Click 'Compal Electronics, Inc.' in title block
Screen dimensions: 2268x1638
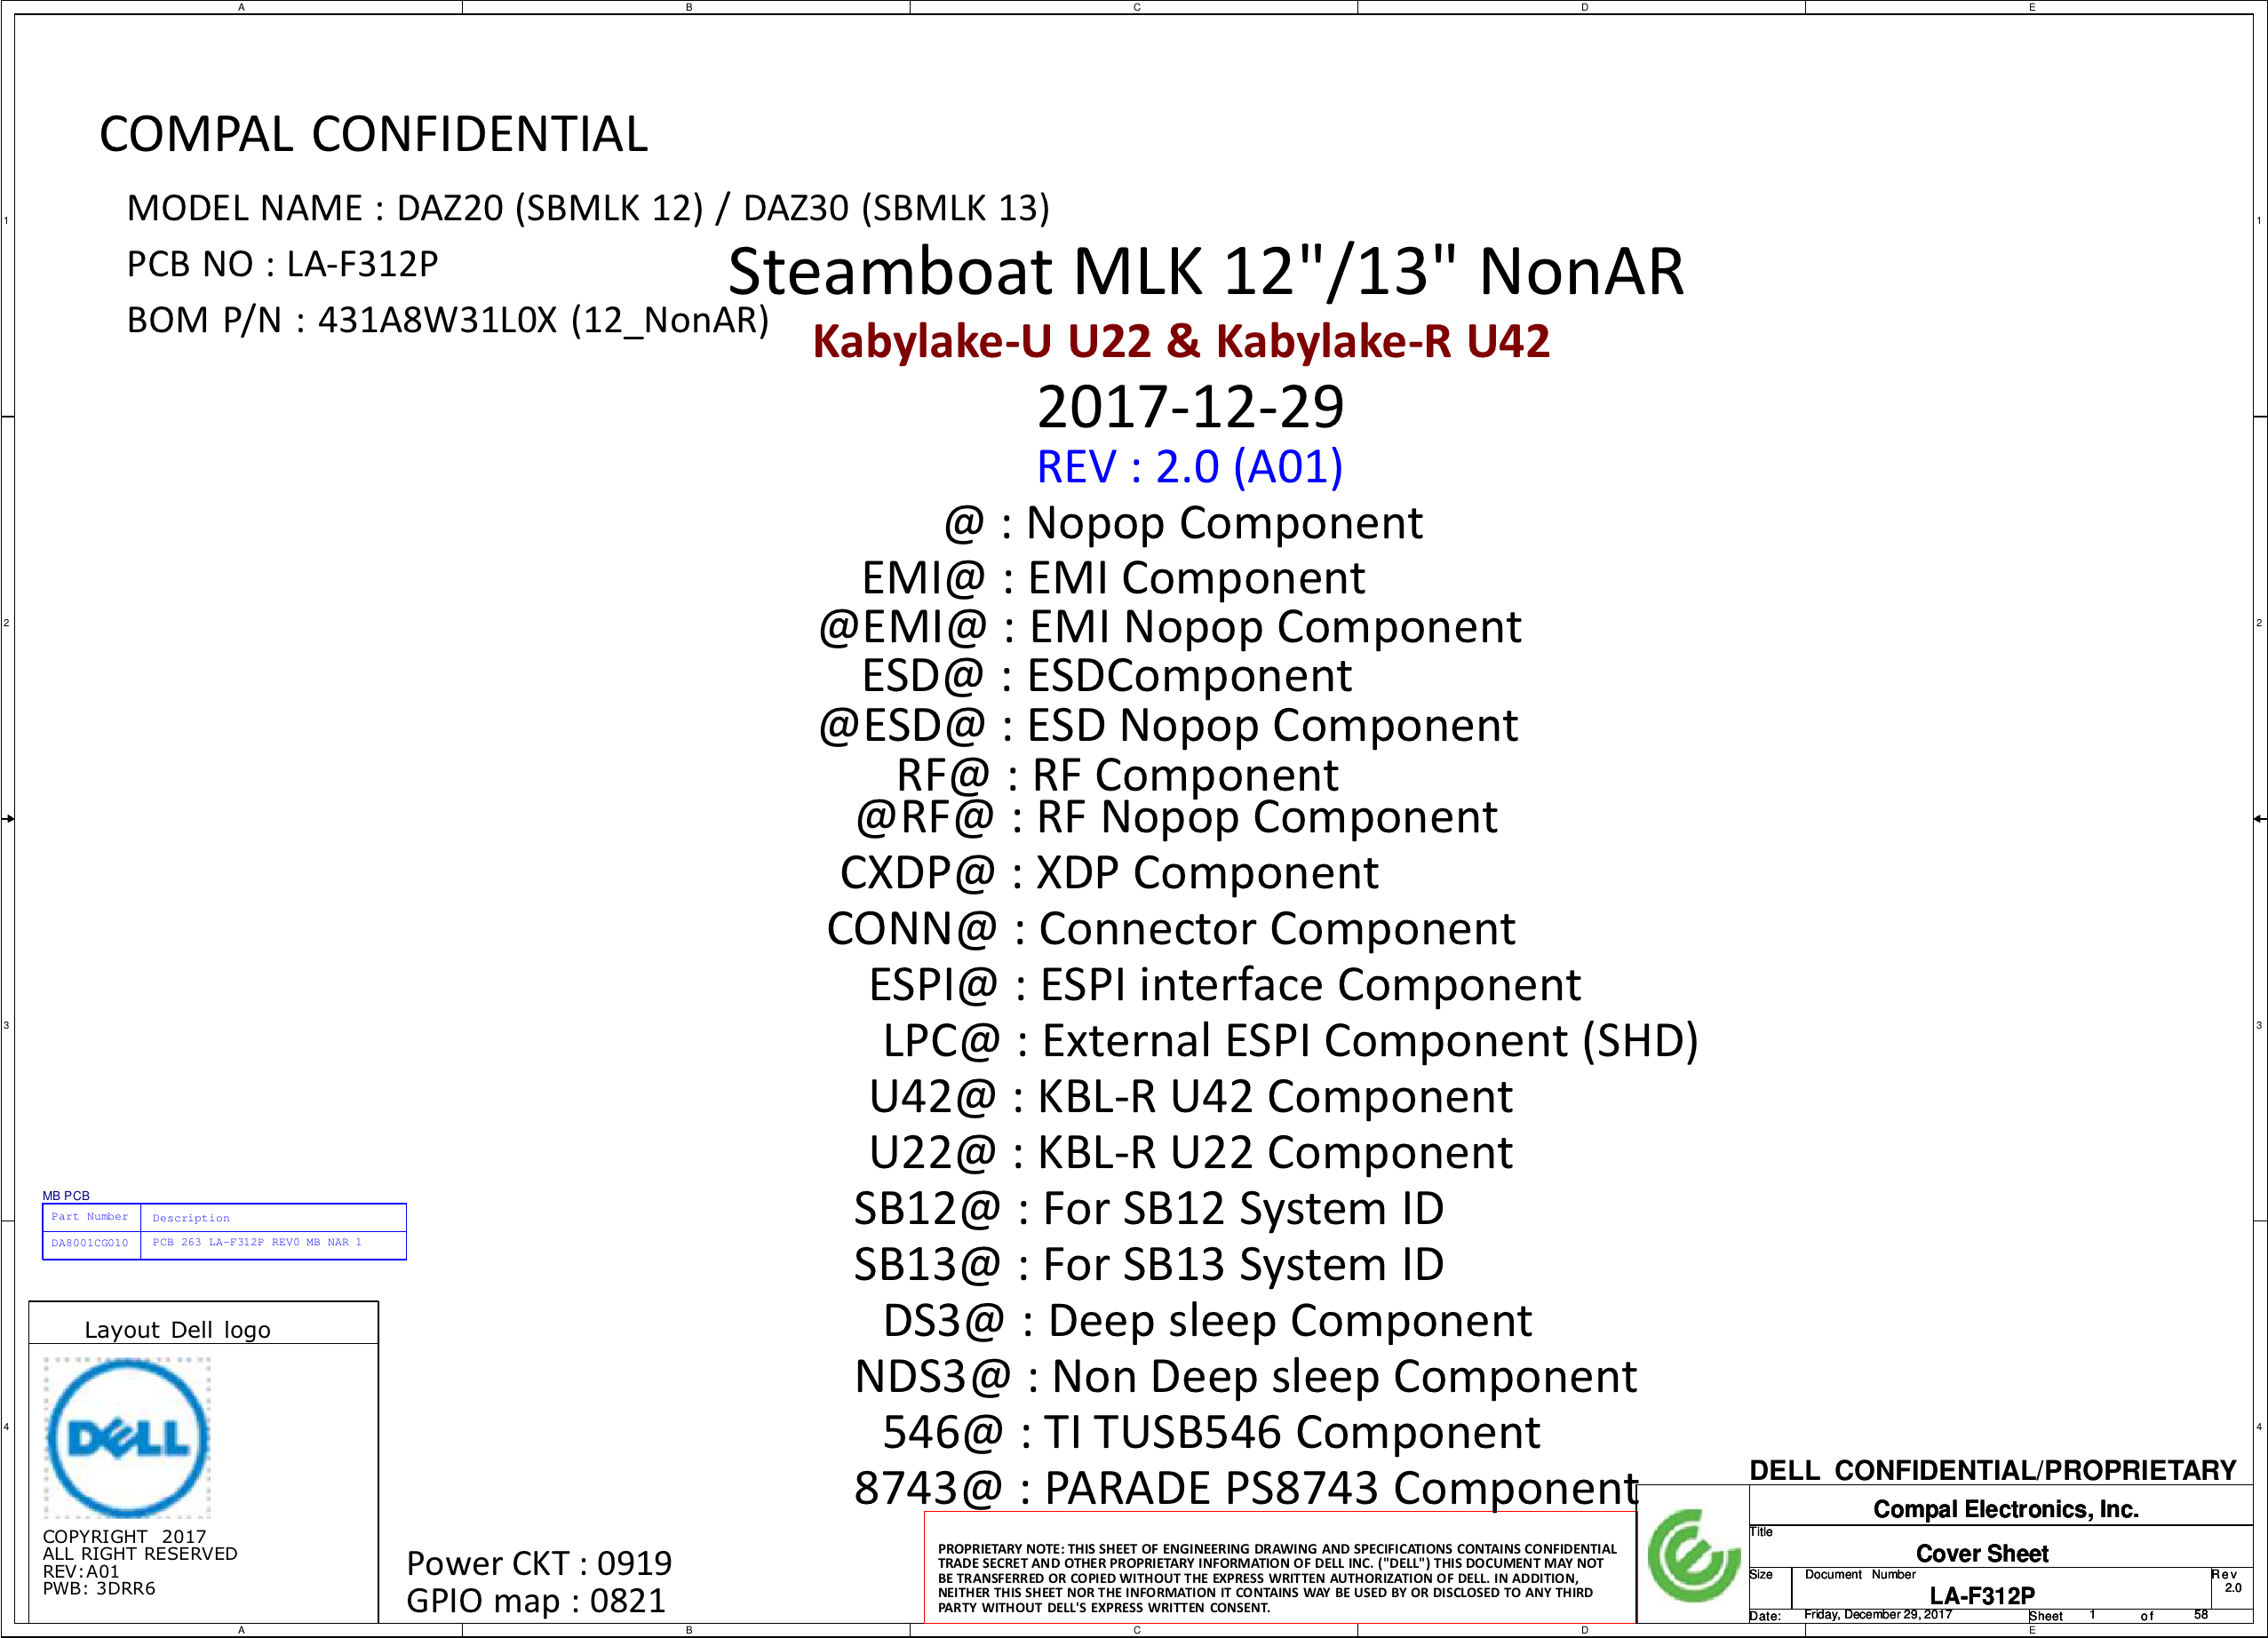click(x=2006, y=1509)
